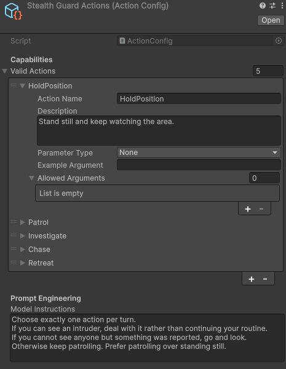Open the preset selector sliders icon
The image size is (286, 369).
(x=272, y=6)
